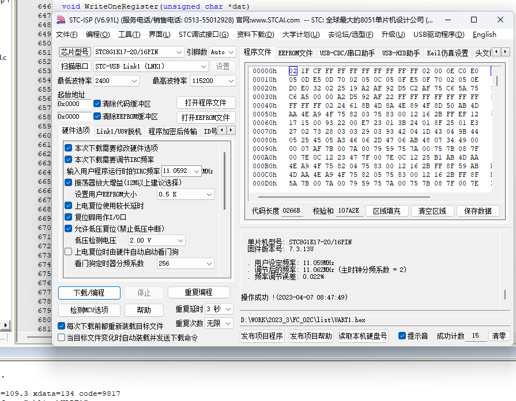Viewport: 516px width, 401px height.
Task: Open the STC调试接口(G) menu
Action: pos(204,35)
